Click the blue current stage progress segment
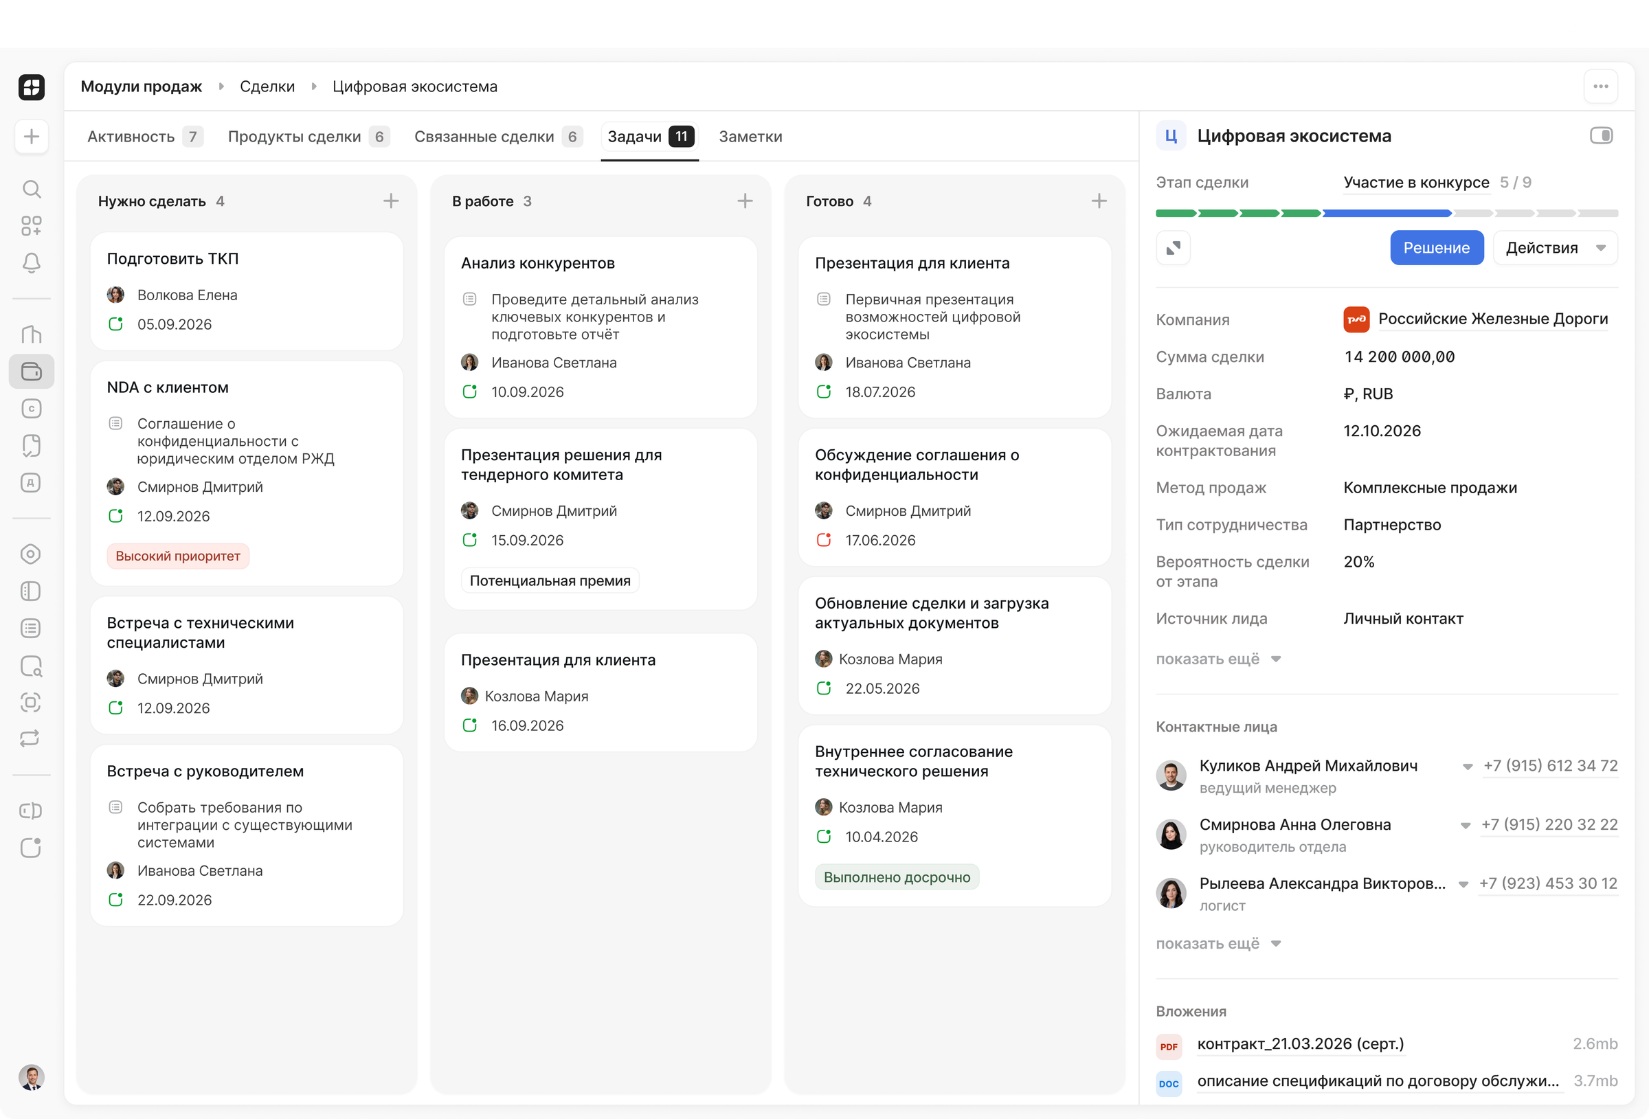 [x=1387, y=213]
